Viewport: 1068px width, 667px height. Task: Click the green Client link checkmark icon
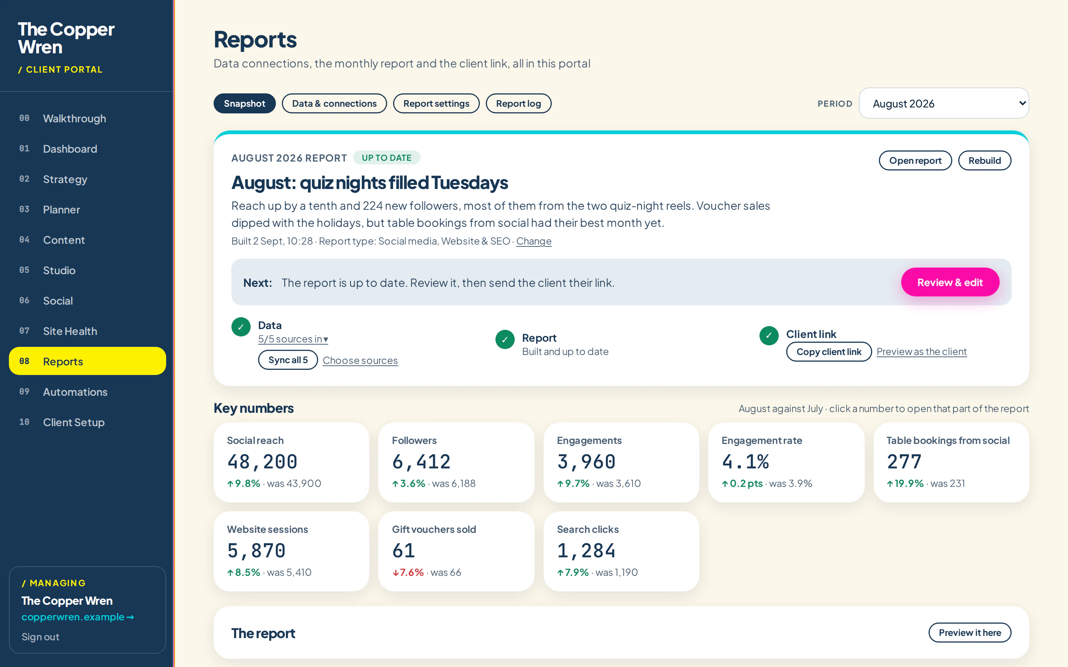point(769,335)
